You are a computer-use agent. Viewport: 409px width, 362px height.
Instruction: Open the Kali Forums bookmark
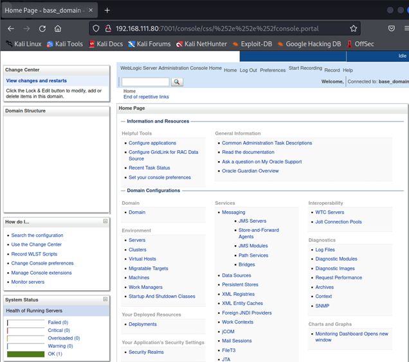coord(149,44)
